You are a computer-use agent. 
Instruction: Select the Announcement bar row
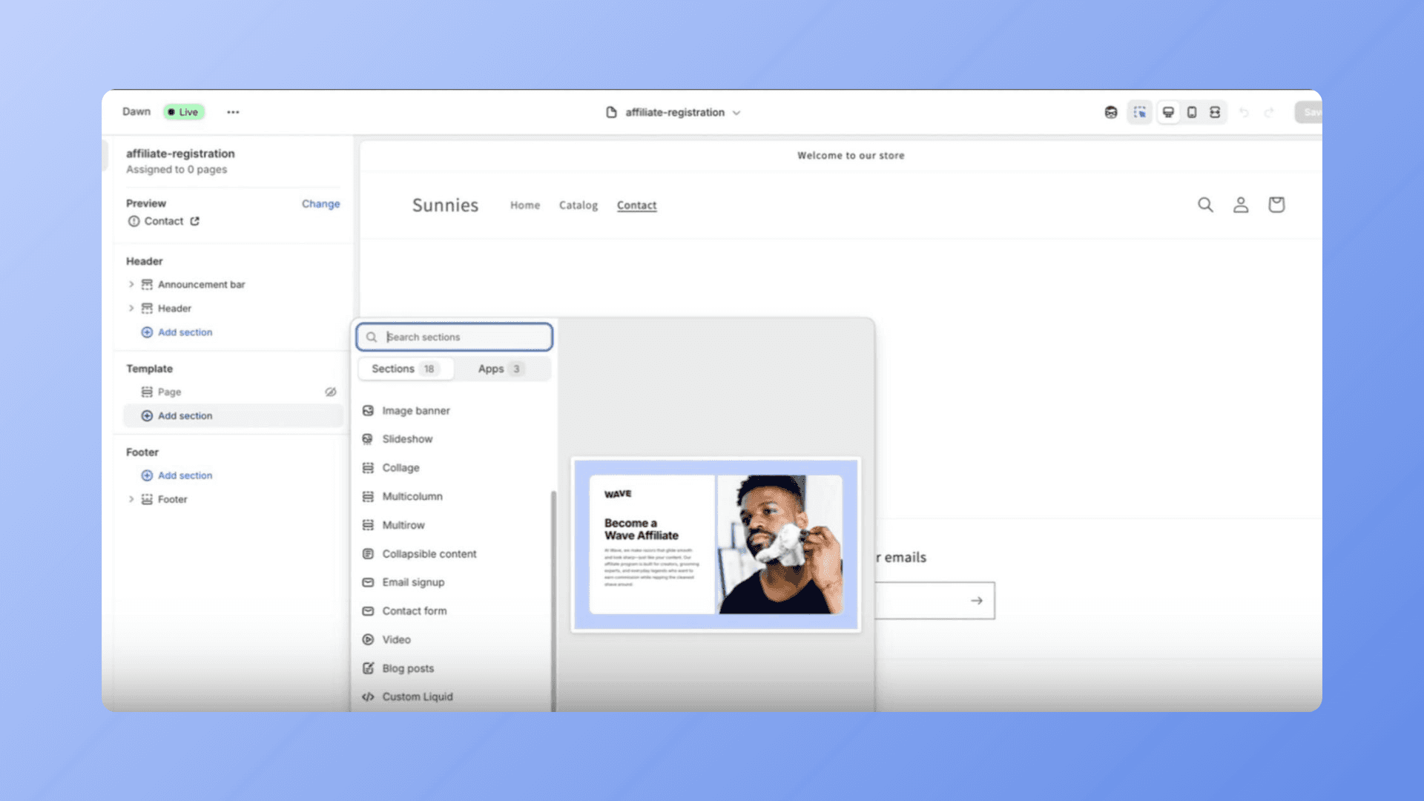click(x=233, y=284)
